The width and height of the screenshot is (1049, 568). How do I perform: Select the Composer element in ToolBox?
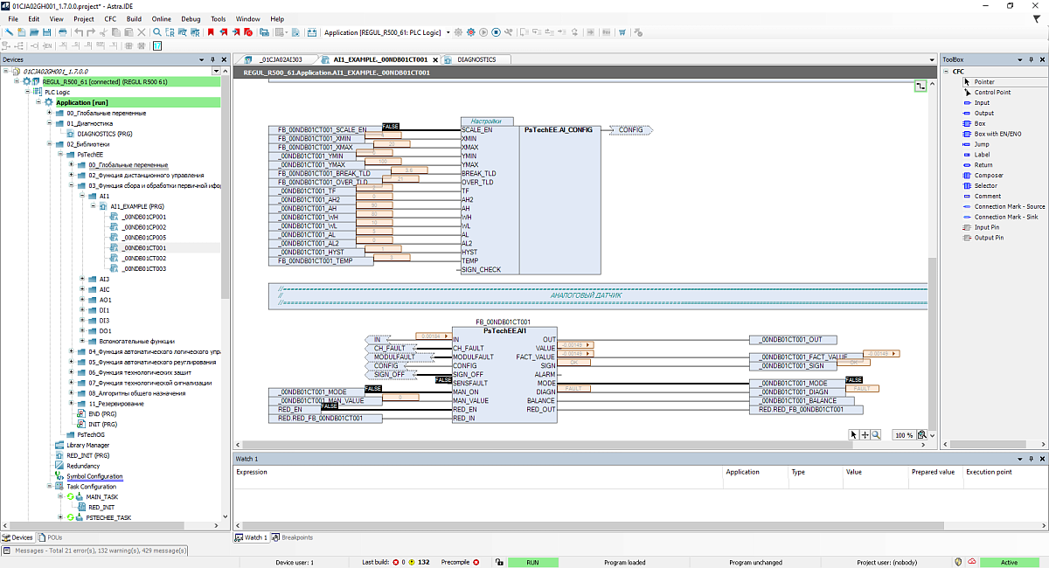(x=989, y=176)
